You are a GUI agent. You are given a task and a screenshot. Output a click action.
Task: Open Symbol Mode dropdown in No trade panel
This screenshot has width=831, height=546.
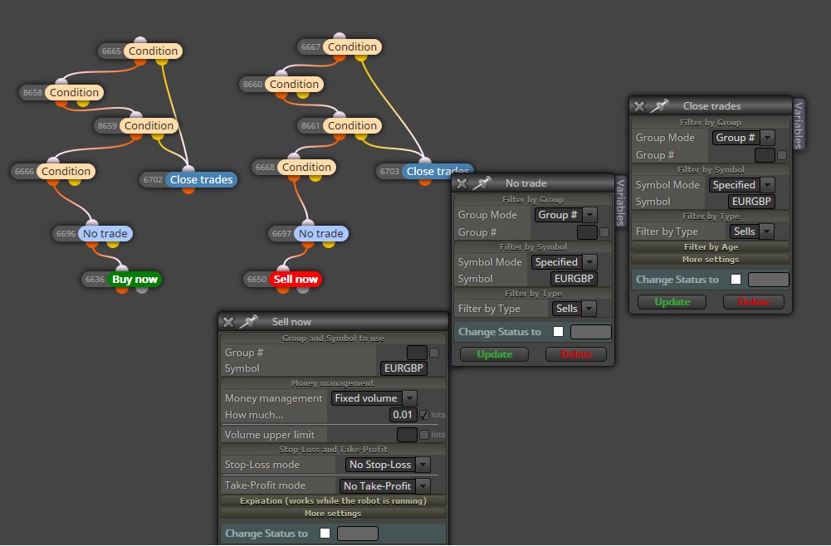point(565,262)
